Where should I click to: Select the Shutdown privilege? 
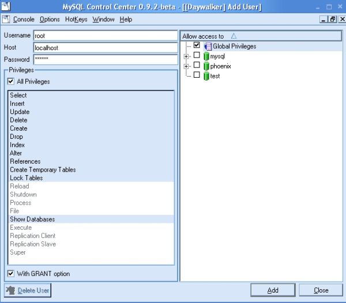tap(91, 194)
